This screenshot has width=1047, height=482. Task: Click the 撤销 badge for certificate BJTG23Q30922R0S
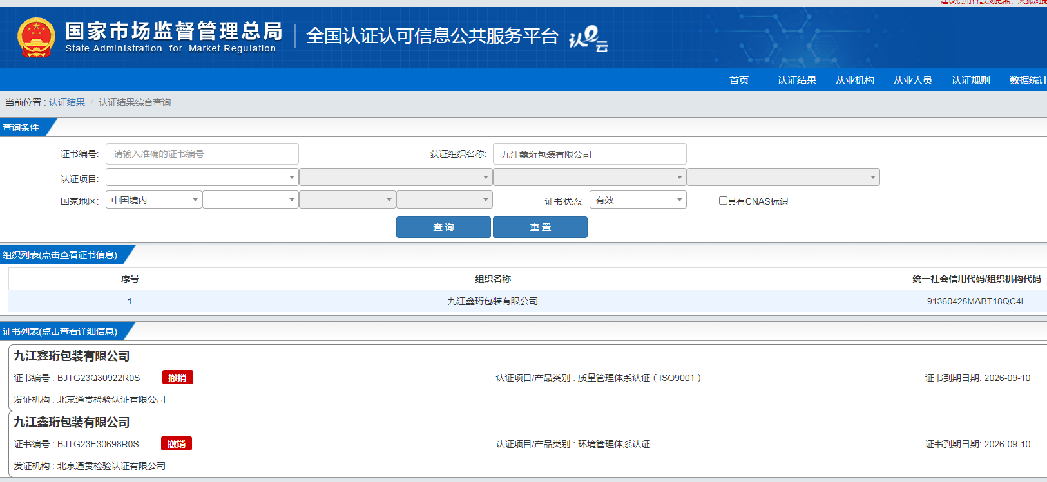click(177, 378)
